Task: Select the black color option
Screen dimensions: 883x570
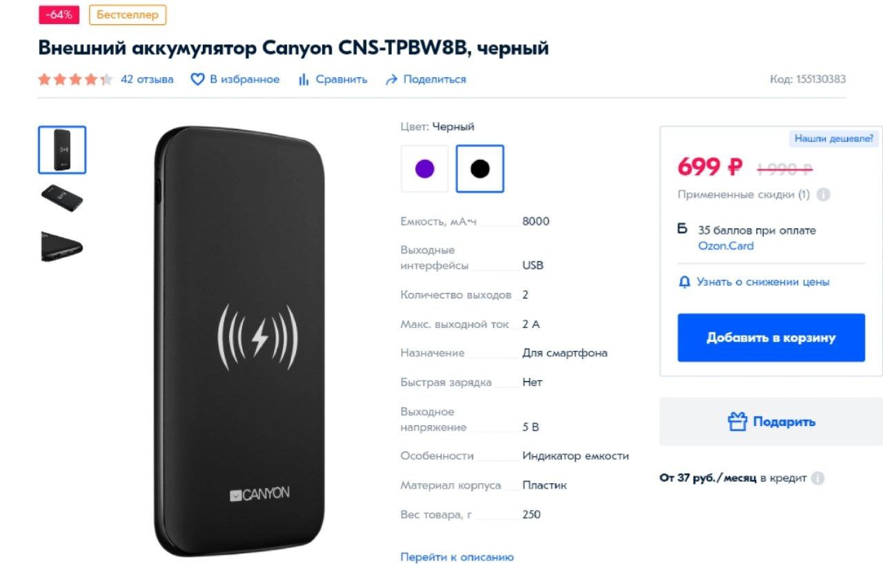Action: 480,168
